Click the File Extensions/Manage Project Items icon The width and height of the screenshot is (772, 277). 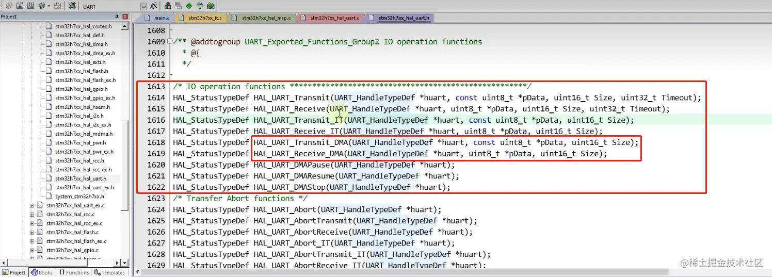pyautogui.click(x=168, y=6)
